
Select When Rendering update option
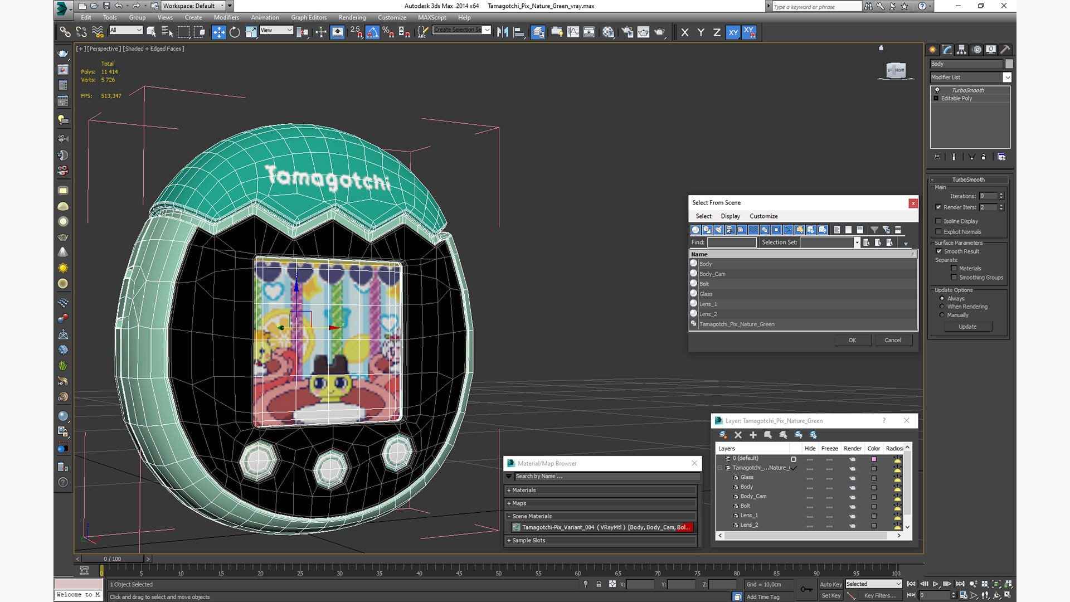[x=942, y=307]
